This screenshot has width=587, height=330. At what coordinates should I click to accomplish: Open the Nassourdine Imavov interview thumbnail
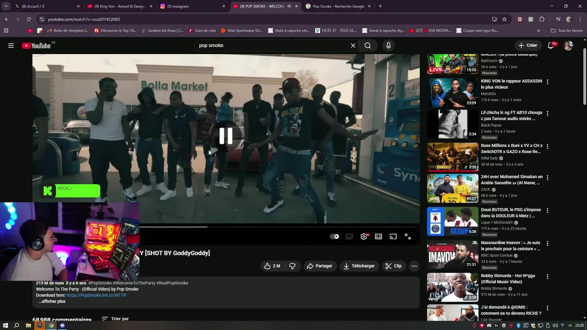(453, 254)
